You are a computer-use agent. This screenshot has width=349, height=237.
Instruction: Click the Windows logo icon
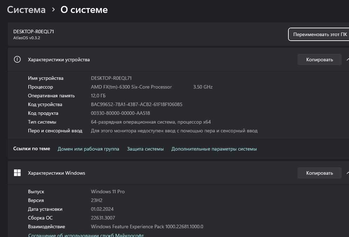(17, 173)
